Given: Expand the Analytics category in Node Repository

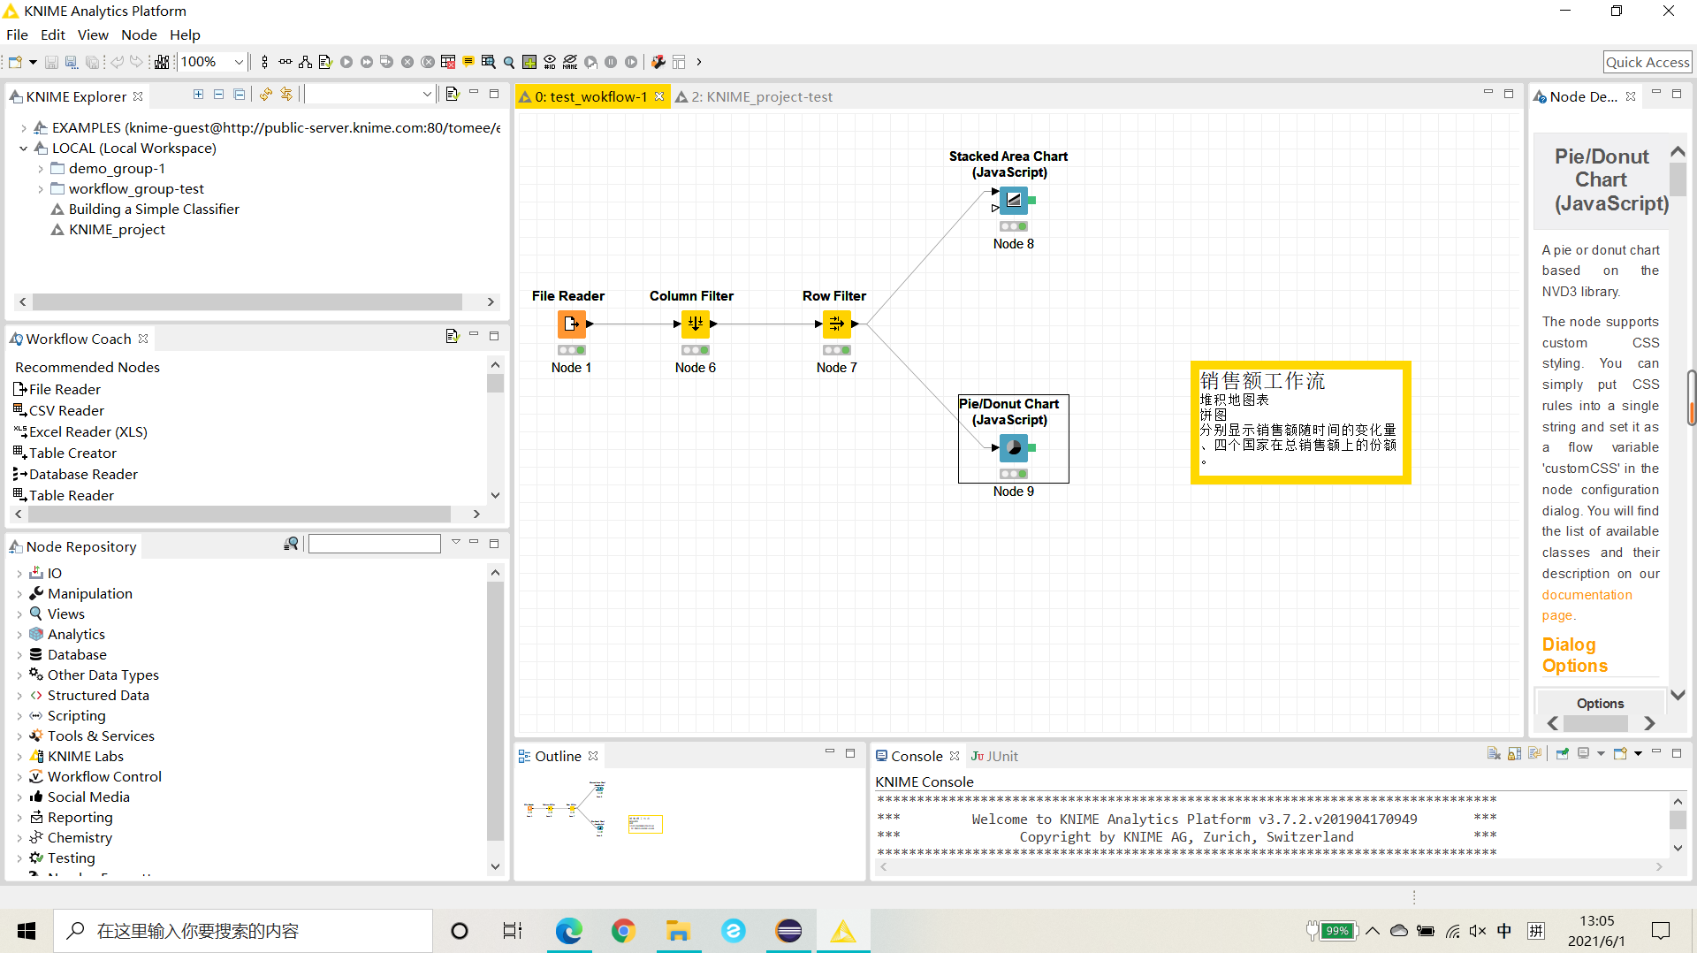Looking at the screenshot, I should (x=19, y=634).
